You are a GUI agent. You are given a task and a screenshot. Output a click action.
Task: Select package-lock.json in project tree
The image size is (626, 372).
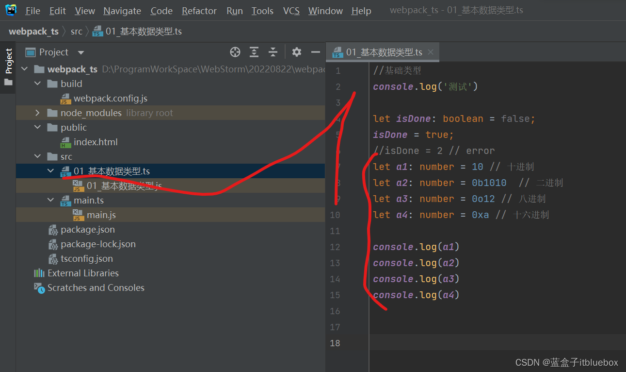[x=98, y=244]
